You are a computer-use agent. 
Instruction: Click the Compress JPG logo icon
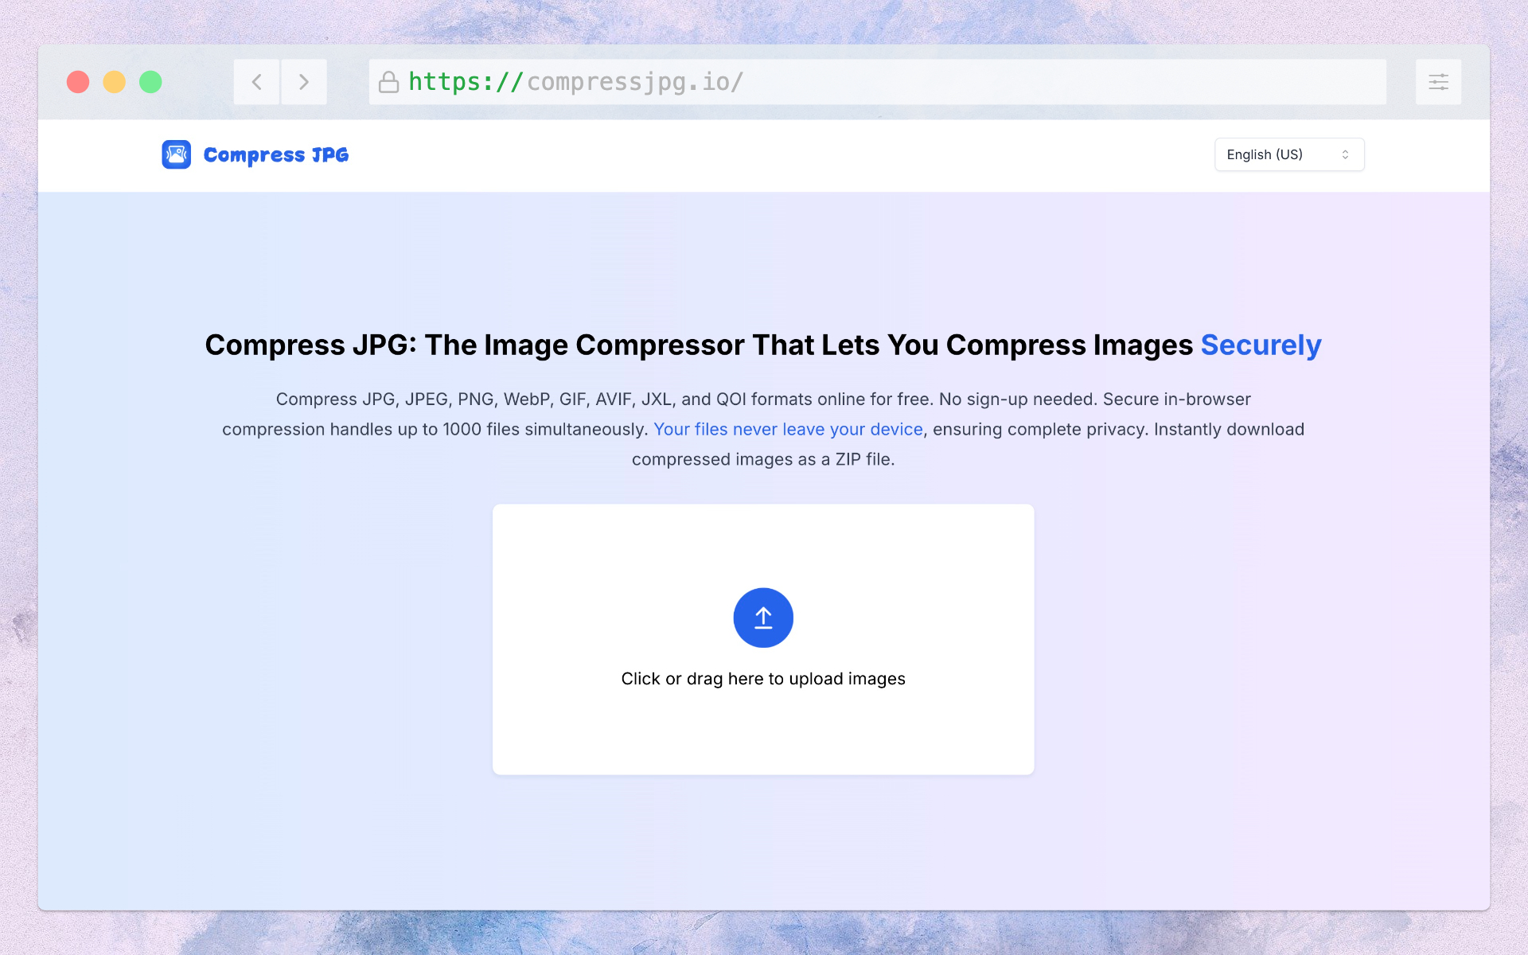coord(176,154)
